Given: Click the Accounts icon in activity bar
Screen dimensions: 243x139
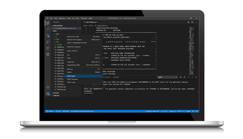Looking at the screenshot, I should pyautogui.click(x=48, y=87).
